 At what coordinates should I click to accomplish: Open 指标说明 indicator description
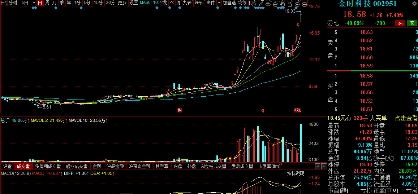coord(296,173)
